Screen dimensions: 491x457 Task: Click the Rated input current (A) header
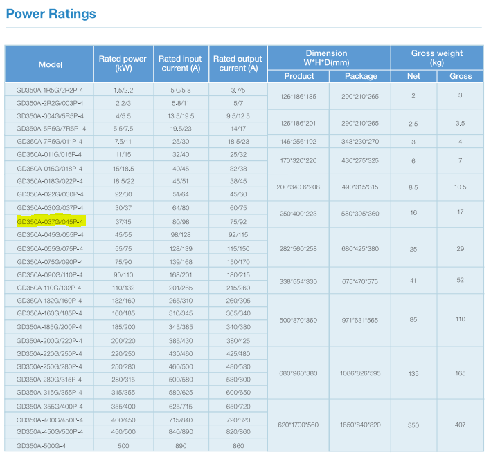click(179, 64)
